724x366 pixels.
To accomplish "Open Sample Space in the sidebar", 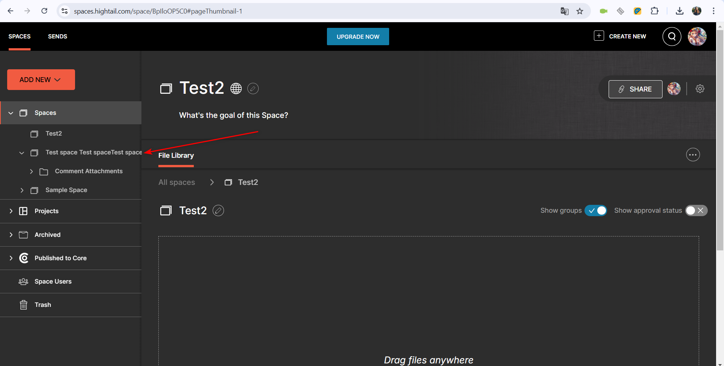I will 66,190.
